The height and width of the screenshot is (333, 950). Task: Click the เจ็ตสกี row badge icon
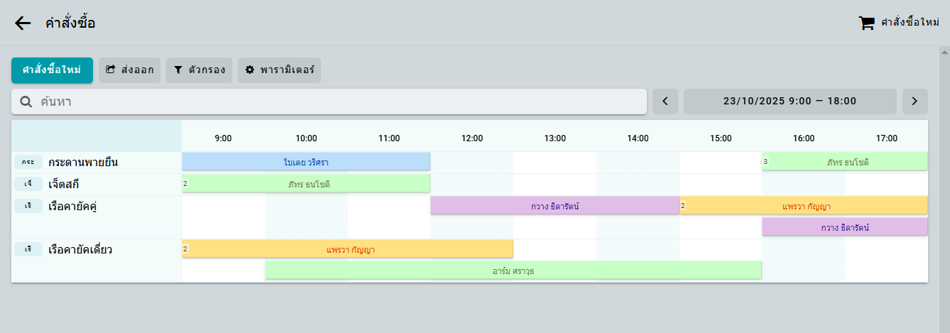coord(28,185)
